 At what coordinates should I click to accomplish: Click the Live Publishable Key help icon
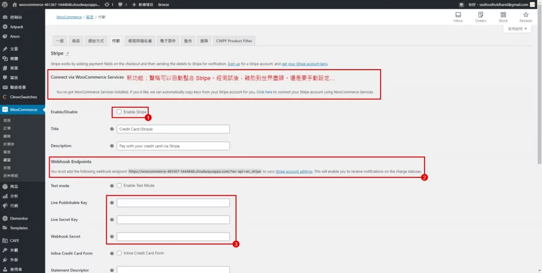112,203
